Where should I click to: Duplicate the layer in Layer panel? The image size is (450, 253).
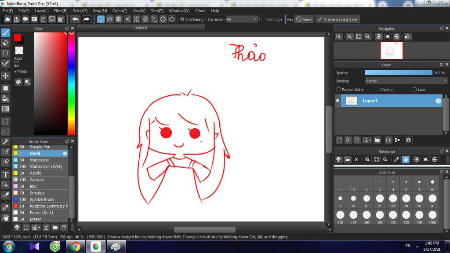(x=388, y=140)
